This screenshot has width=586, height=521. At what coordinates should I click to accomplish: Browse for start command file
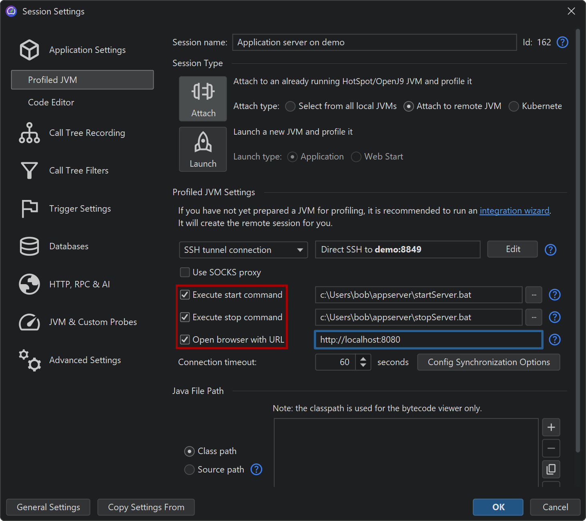click(534, 295)
